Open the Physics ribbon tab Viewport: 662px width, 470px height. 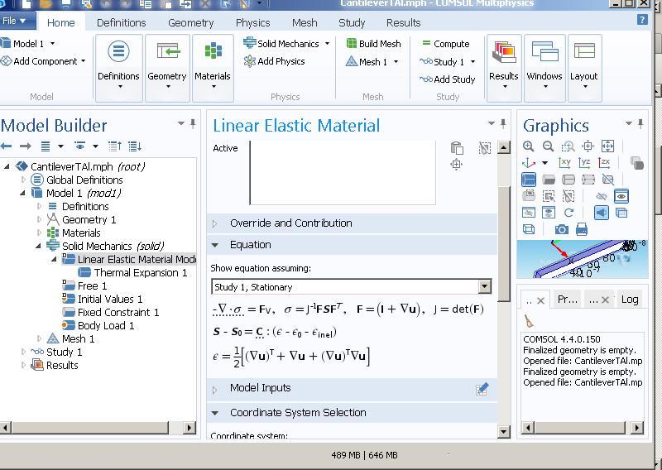tap(252, 22)
